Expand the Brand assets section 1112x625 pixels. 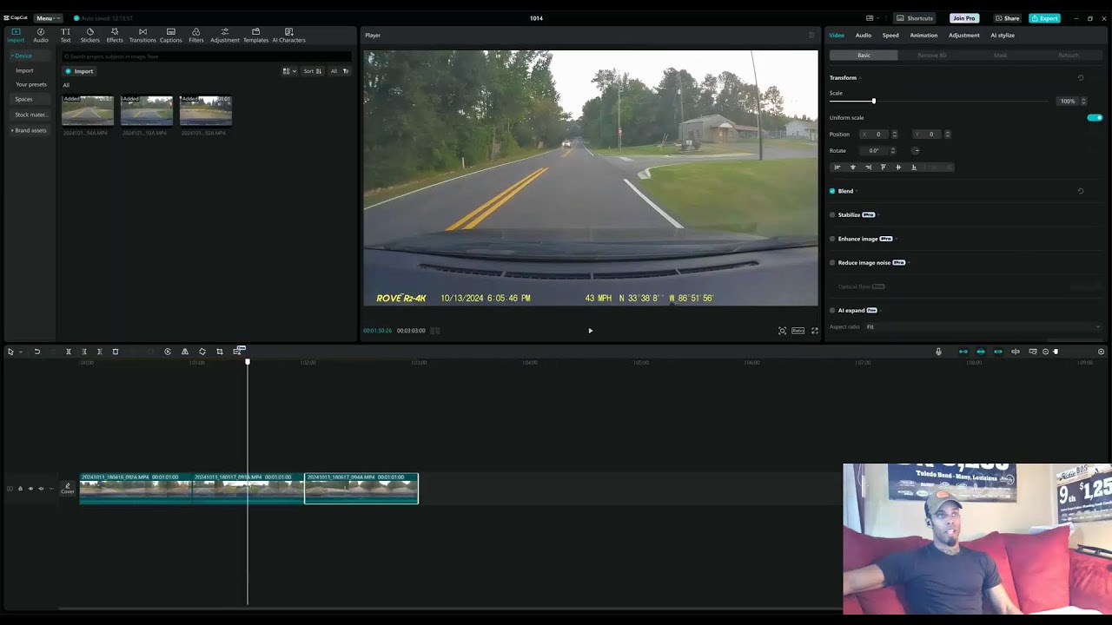29,130
